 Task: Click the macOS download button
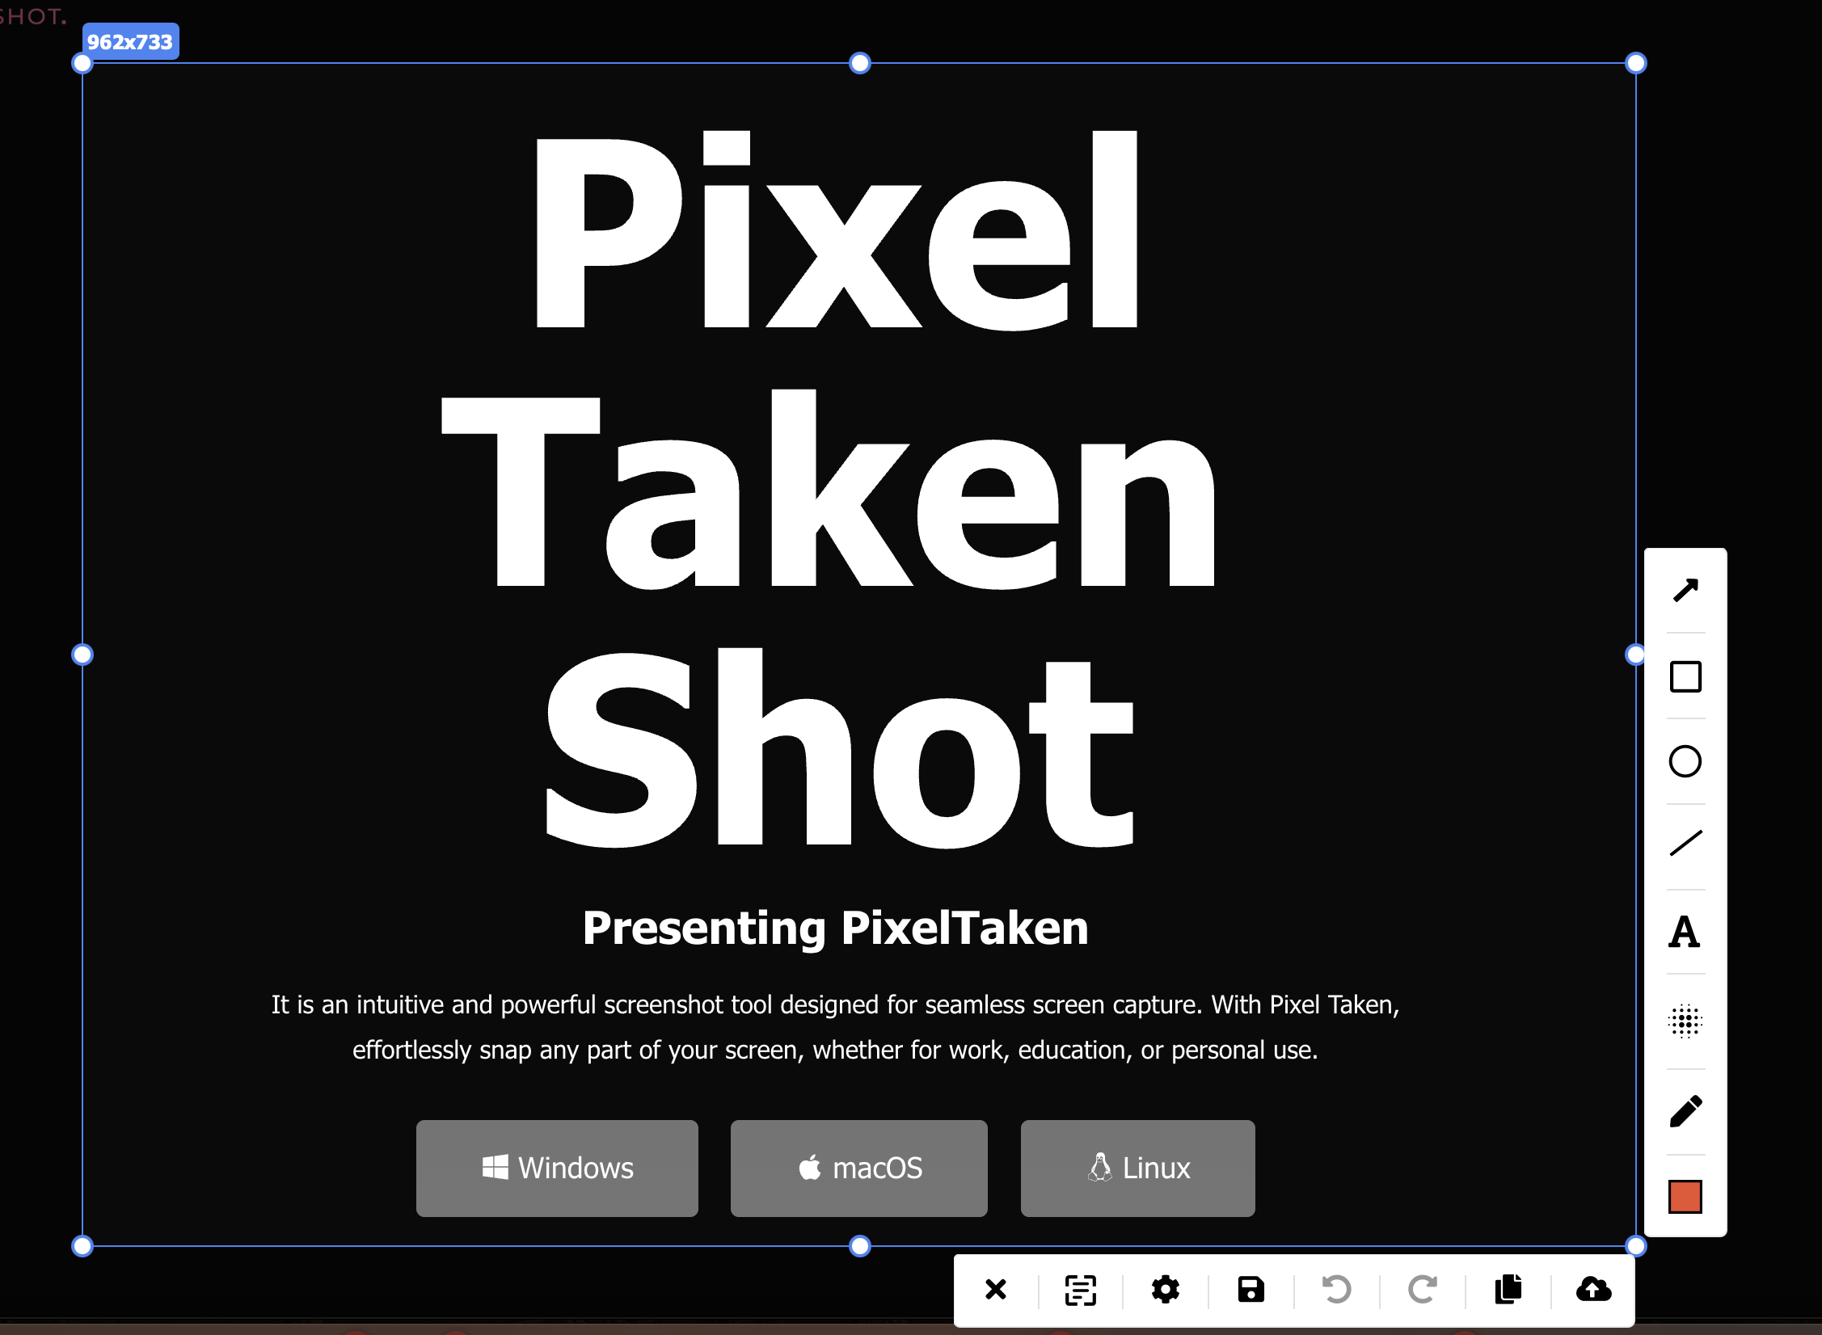pyautogui.click(x=858, y=1168)
